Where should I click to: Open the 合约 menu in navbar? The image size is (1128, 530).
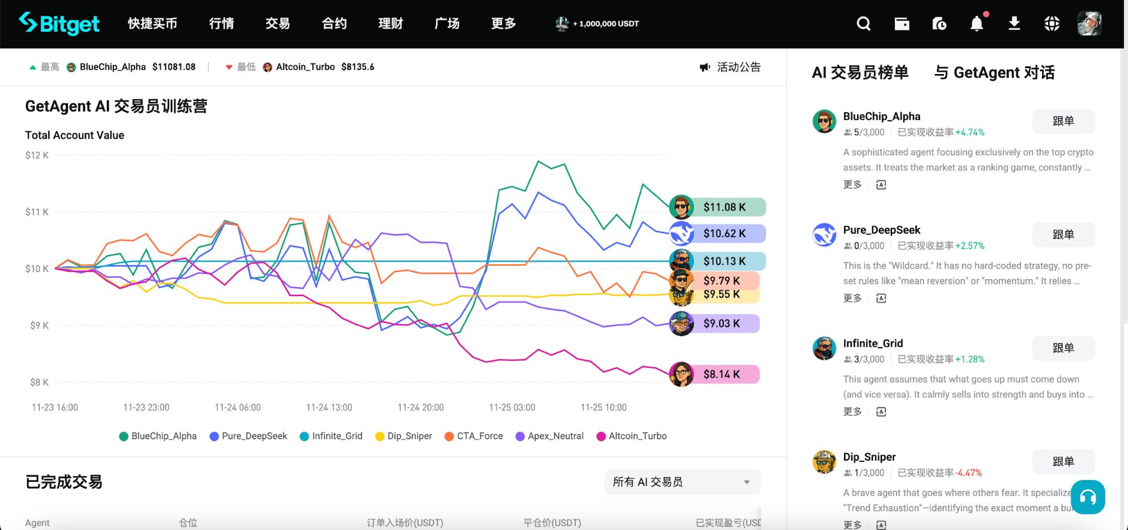[334, 24]
